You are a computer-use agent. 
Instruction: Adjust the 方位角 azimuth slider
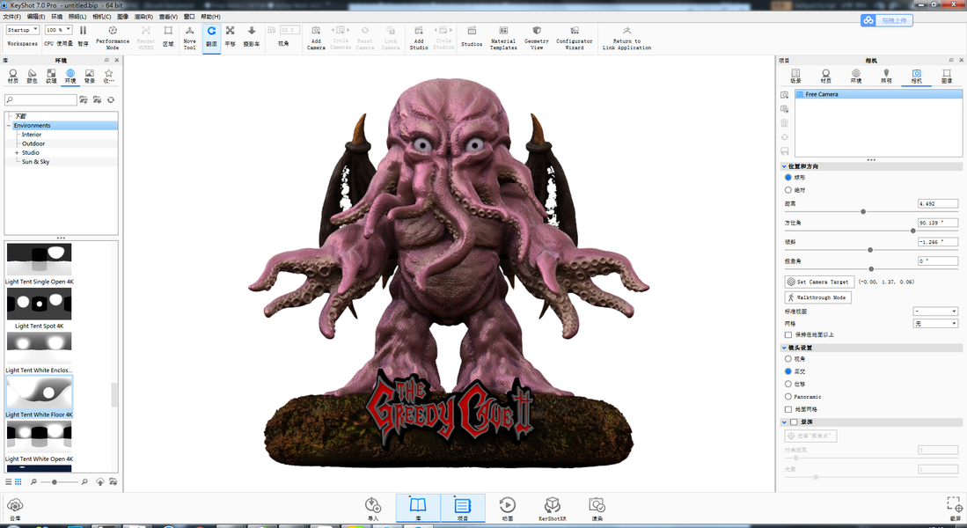coord(913,231)
